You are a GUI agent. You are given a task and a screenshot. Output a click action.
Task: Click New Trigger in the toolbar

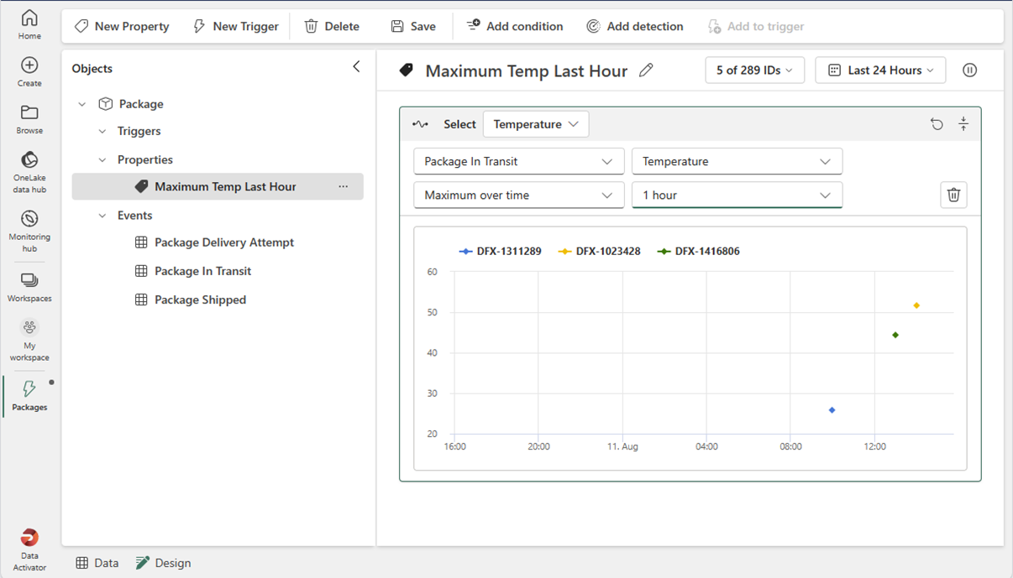[x=235, y=26]
